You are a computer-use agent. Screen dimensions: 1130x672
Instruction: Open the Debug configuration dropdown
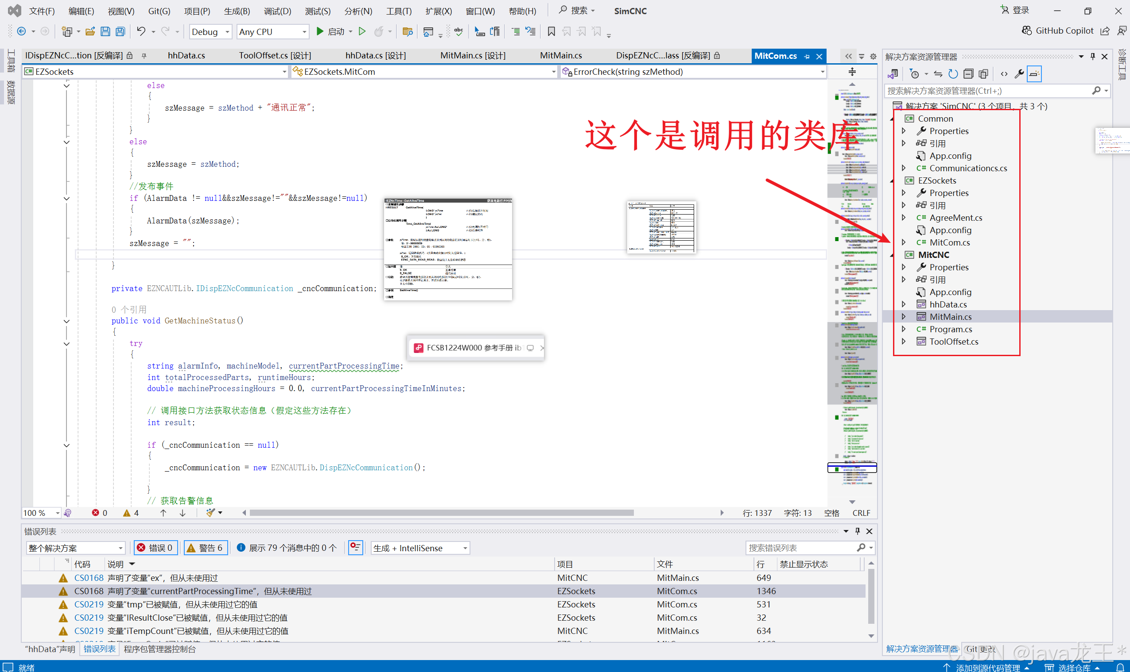click(210, 32)
